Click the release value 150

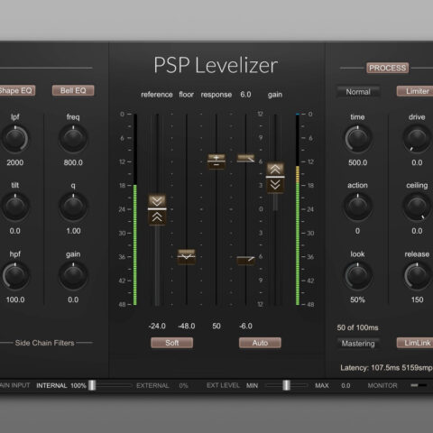click(x=417, y=299)
